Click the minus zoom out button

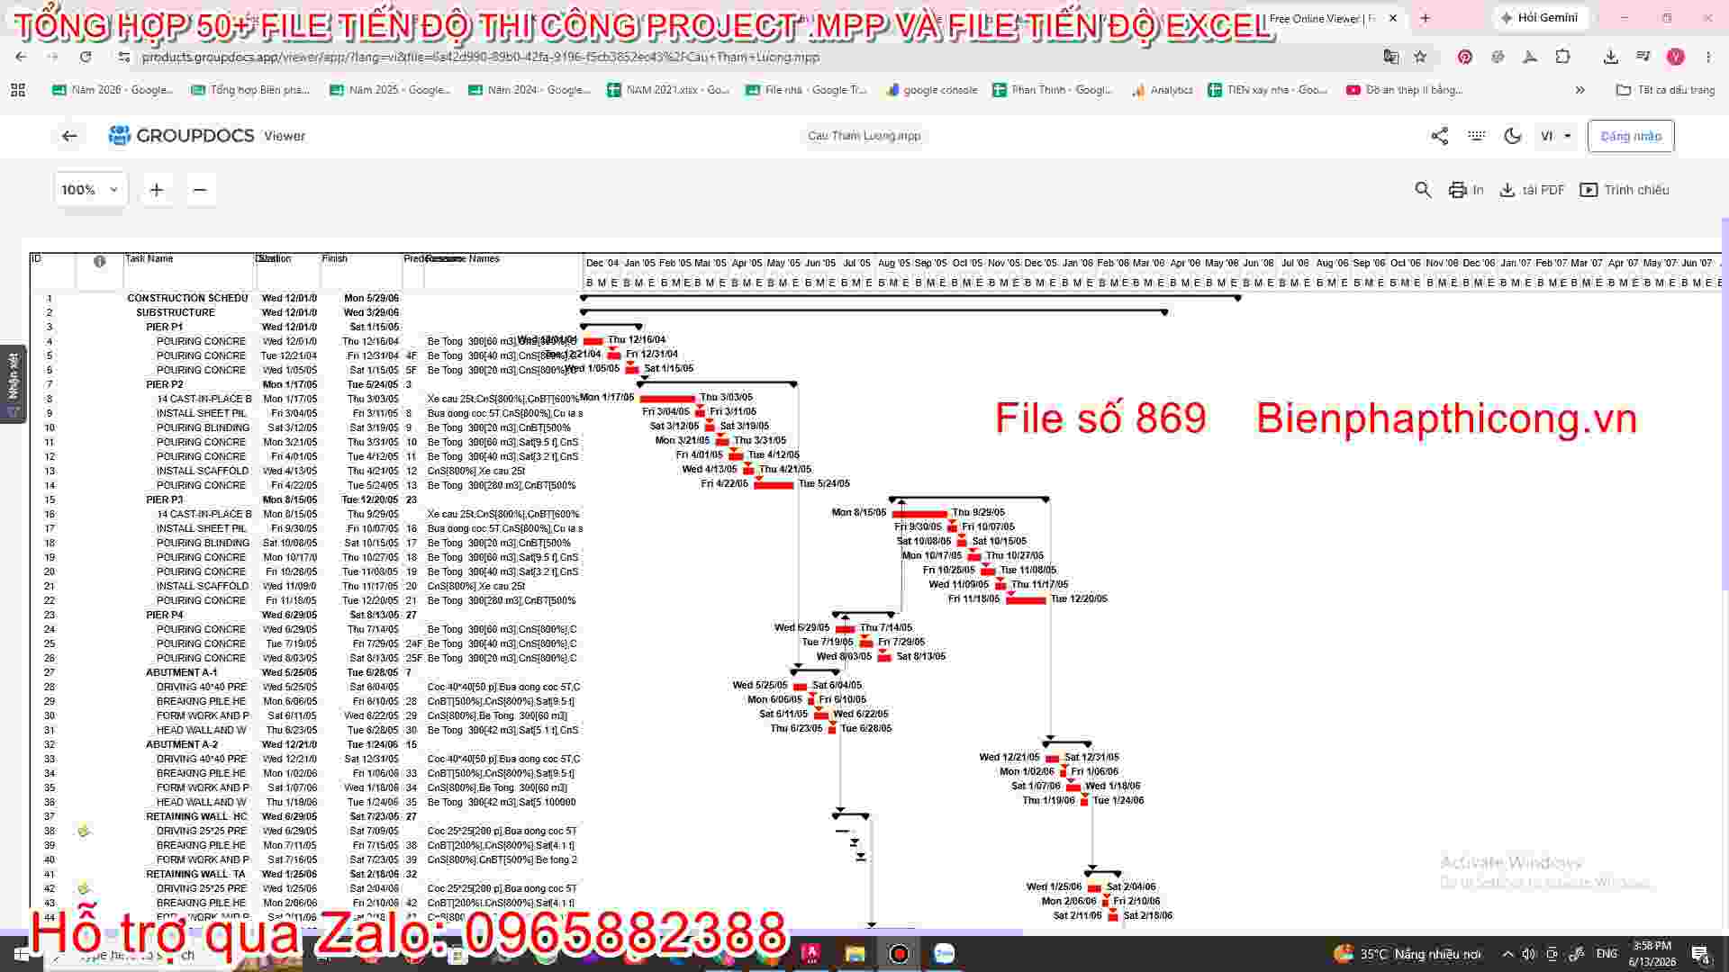pyautogui.click(x=200, y=190)
